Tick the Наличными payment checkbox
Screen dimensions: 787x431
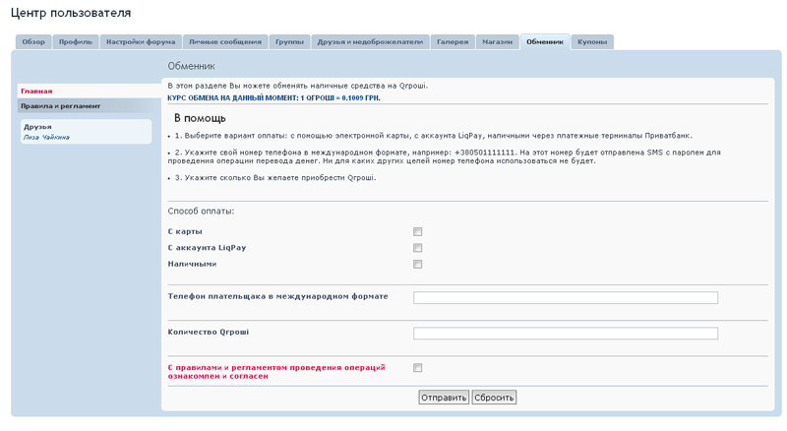pyautogui.click(x=418, y=264)
